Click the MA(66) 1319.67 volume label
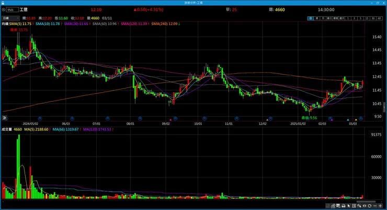387x210 pixels. click(66, 129)
